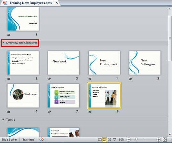This screenshot has height=143, width=172.
Task: Click the animation star icon under slide 1
Action: pyautogui.click(x=9, y=35)
